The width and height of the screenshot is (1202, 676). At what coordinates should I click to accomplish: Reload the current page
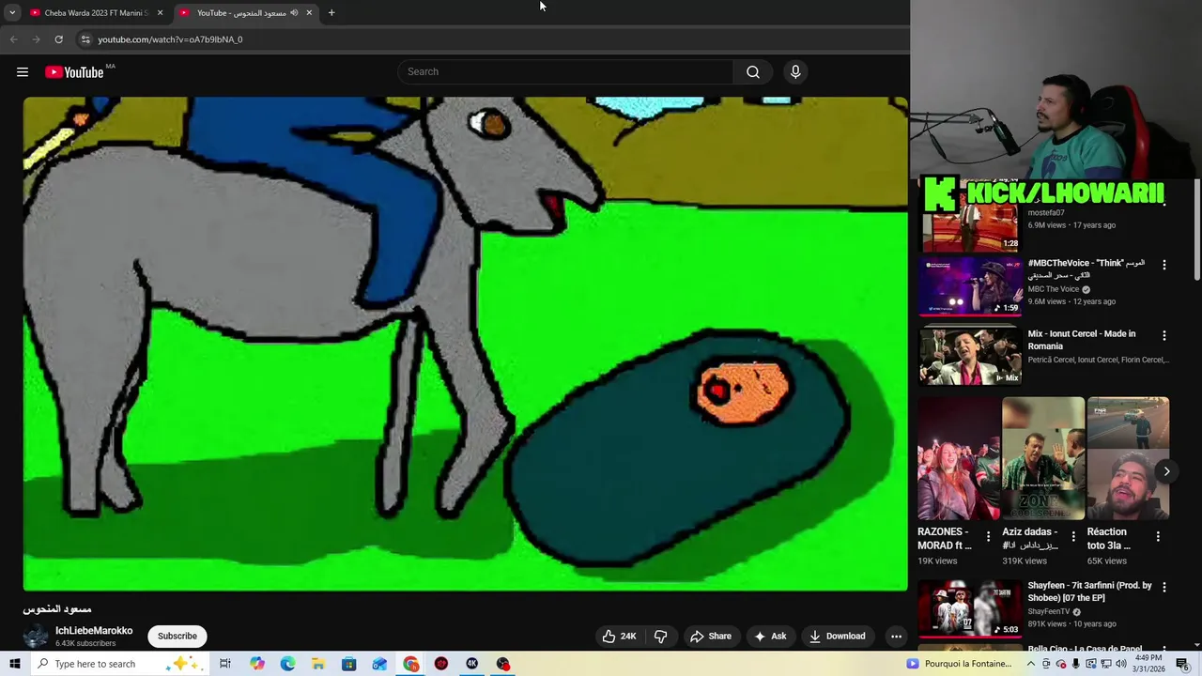(x=58, y=39)
